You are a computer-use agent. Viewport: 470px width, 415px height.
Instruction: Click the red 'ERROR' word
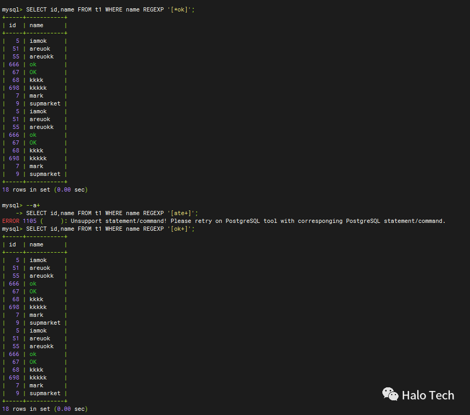click(x=10, y=221)
